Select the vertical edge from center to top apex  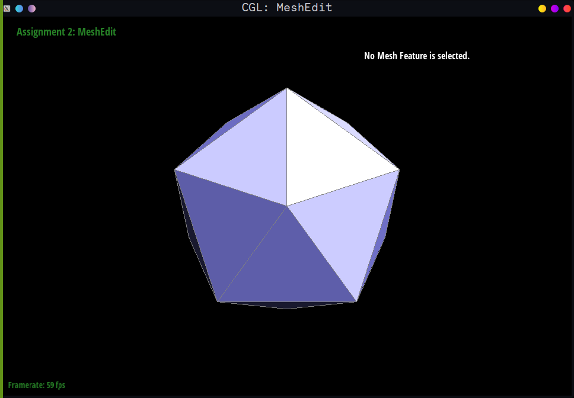click(x=287, y=148)
